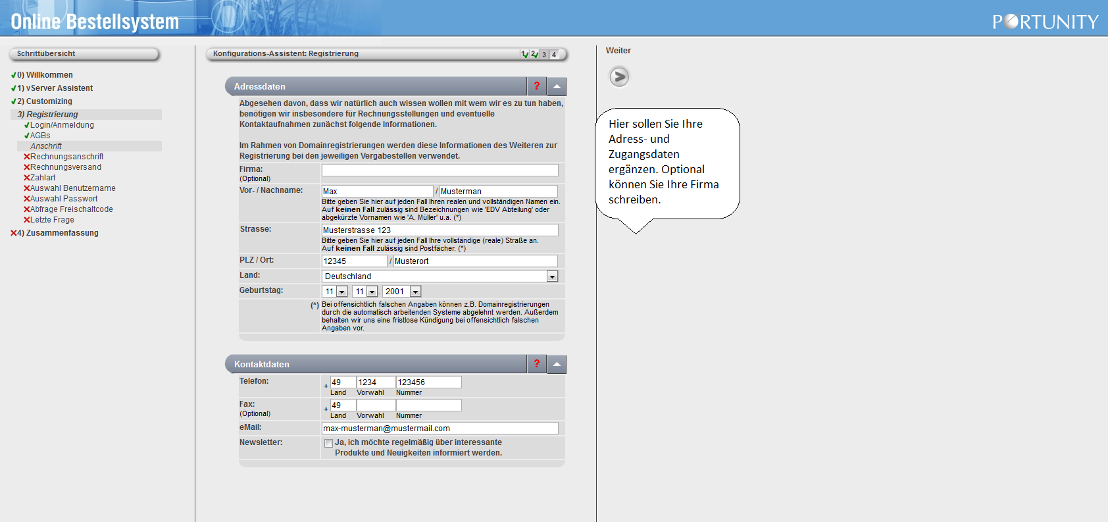Click step 4 indicator in assistant header

[554, 55]
